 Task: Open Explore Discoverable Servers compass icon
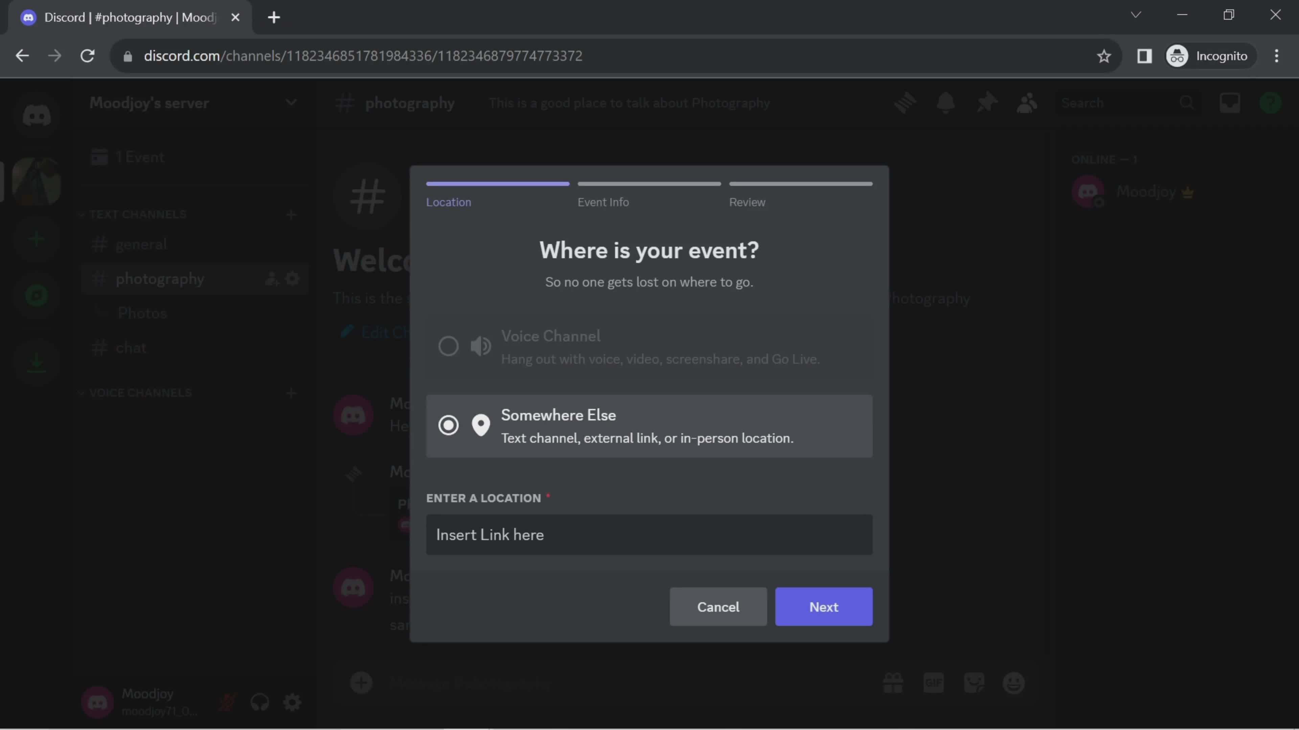[x=36, y=296]
